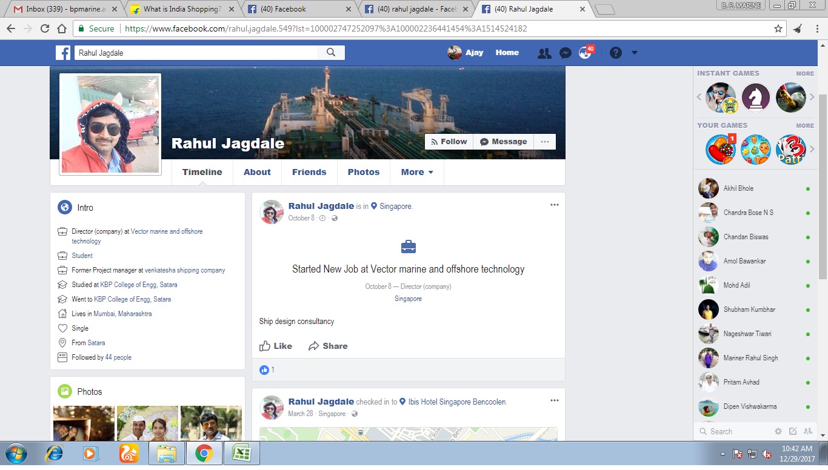Open the venkatesha shipping company link
This screenshot has width=828, height=470.
[x=185, y=270]
